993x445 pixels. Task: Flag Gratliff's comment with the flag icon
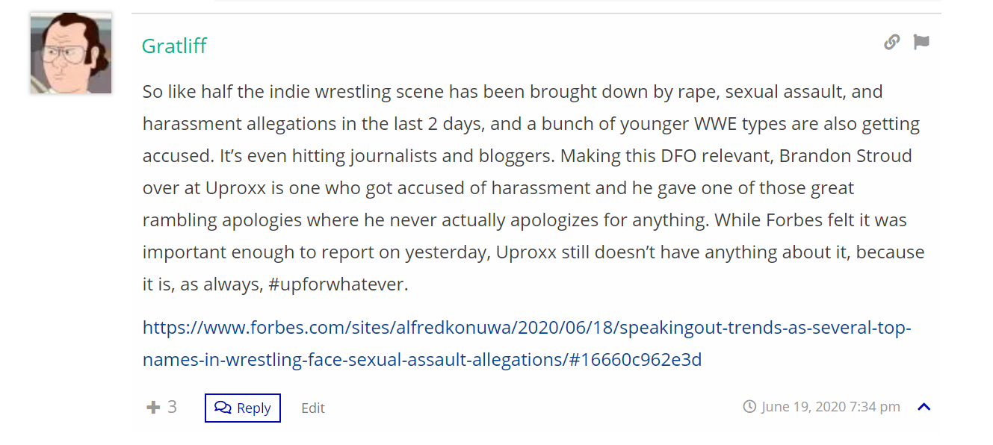(x=921, y=43)
